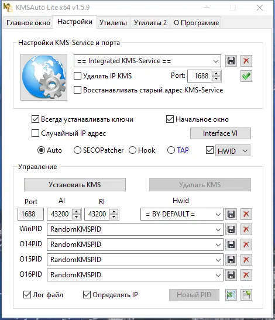This screenshot has height=320, width=275.
Task: Save Hwid value with floppy icon
Action: coord(231,214)
